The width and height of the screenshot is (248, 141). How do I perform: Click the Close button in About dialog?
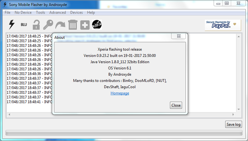click(176, 105)
